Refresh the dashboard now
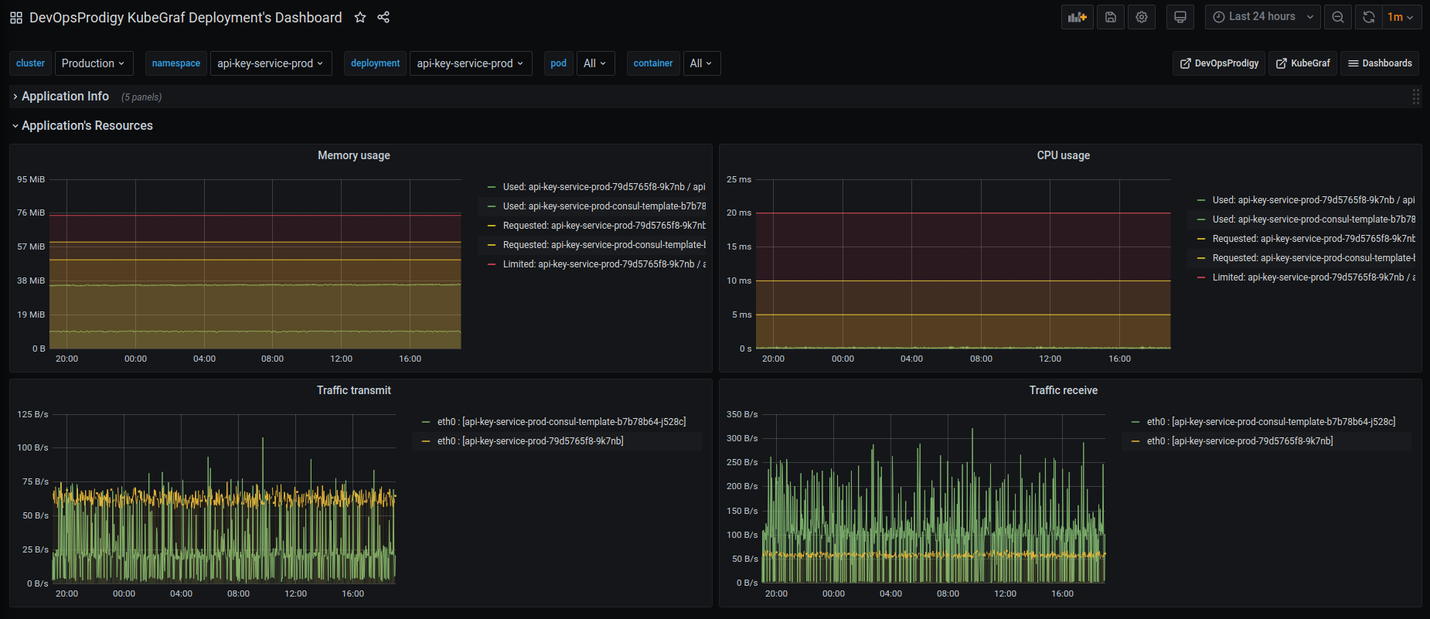Screen dimensions: 1430x619 (1368, 17)
